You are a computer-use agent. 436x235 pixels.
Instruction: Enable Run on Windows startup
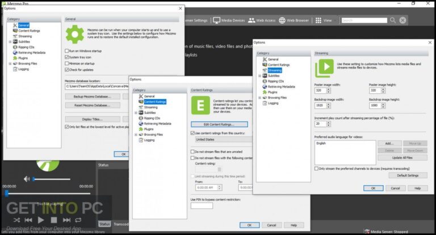67,51
